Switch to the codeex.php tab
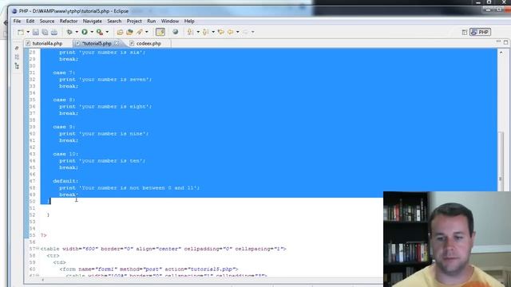The image size is (511, 287). 149,43
